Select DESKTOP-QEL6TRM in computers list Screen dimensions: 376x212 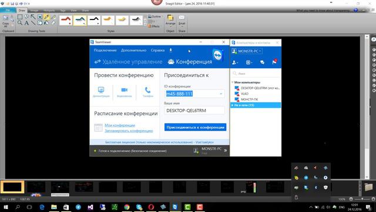[257, 88]
